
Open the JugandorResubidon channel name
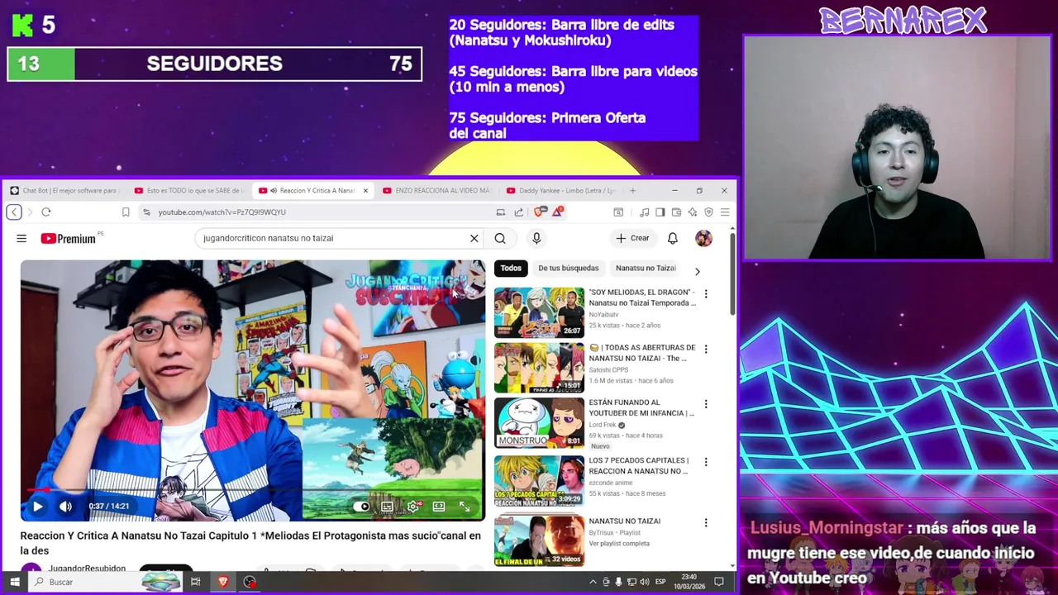87,569
